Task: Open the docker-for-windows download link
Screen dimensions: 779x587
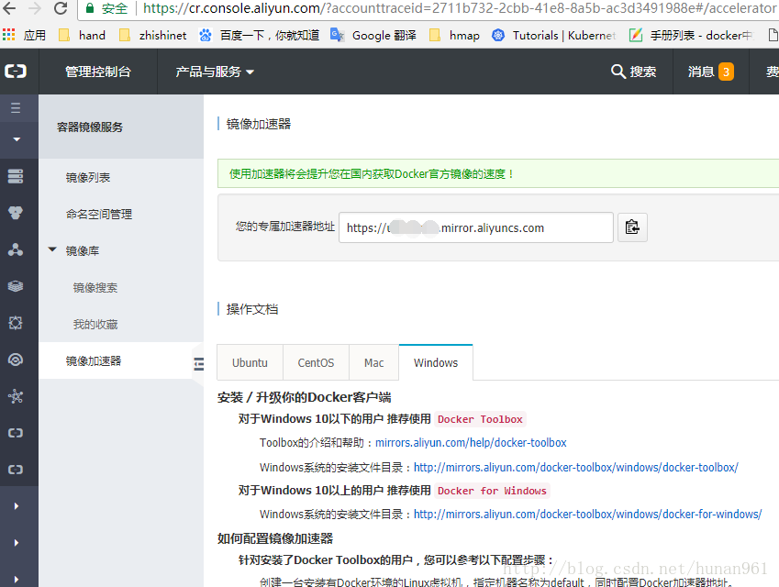Action: tap(587, 515)
